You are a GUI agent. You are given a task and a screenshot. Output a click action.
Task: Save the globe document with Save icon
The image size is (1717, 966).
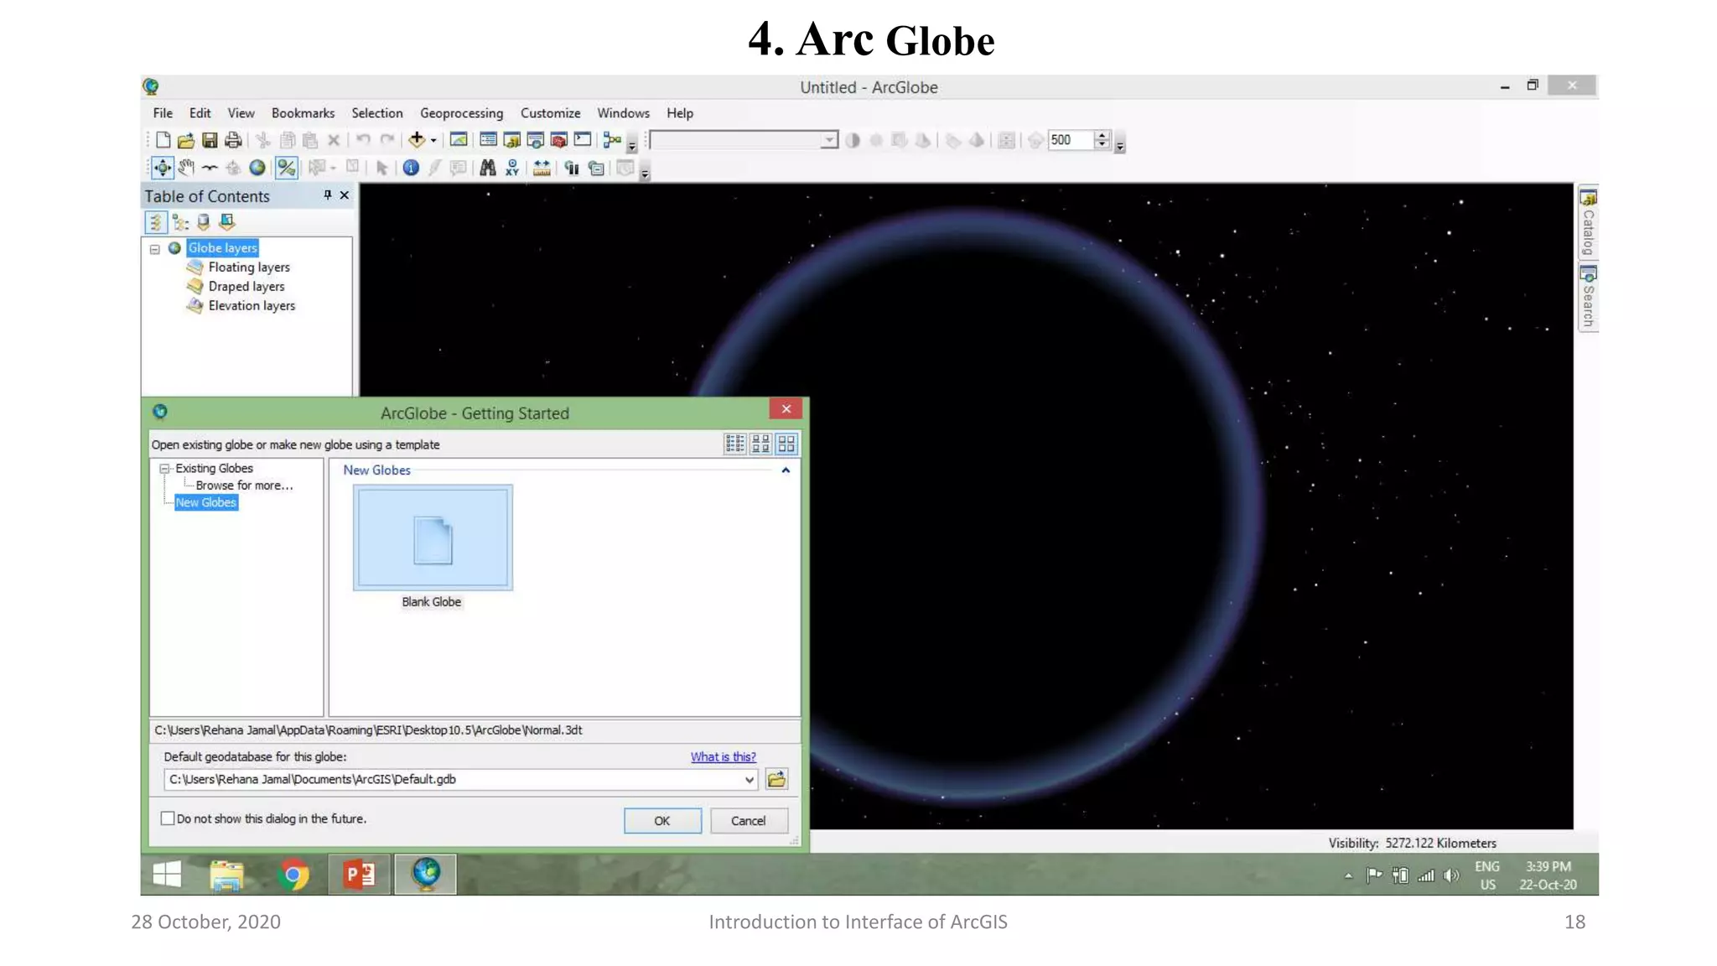pyautogui.click(x=210, y=140)
